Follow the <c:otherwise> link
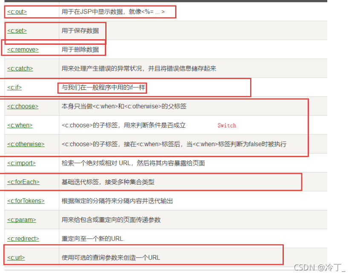352x276 pixels. (x=26, y=144)
